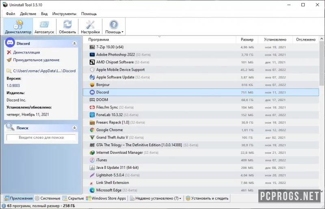The width and height of the screenshot is (325, 209).
Task: Collapse the Поиск search panel
Action: (x=74, y=128)
